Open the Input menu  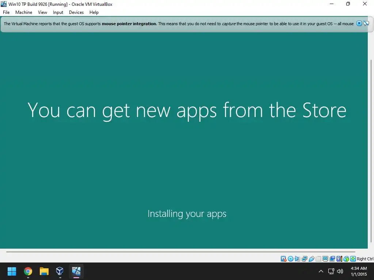[x=58, y=12]
